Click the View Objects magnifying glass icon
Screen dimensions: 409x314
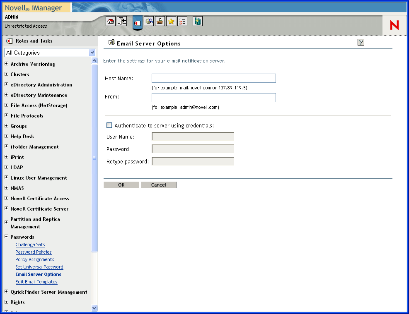[148, 21]
